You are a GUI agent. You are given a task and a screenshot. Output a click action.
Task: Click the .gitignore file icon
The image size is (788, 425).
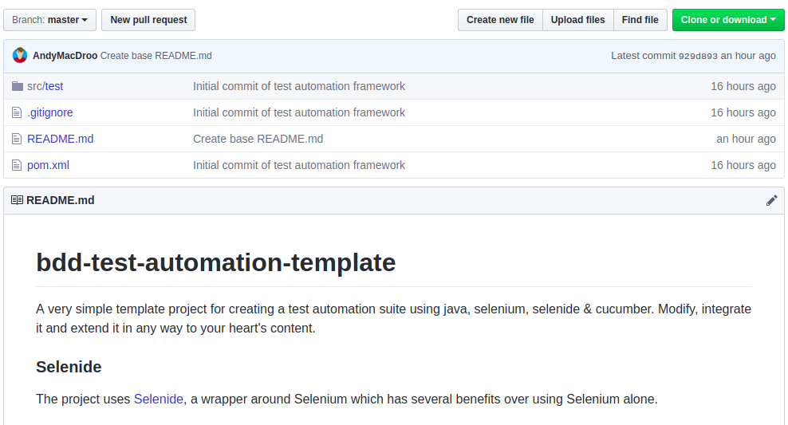click(17, 112)
